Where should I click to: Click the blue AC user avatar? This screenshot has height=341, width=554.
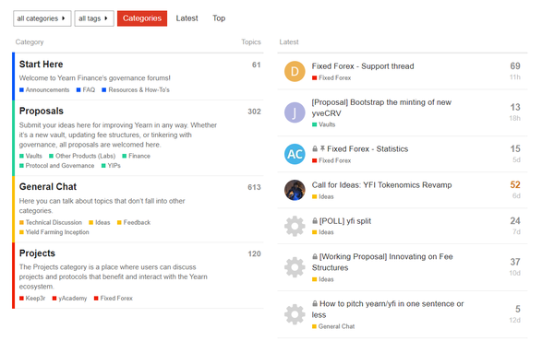(295, 154)
